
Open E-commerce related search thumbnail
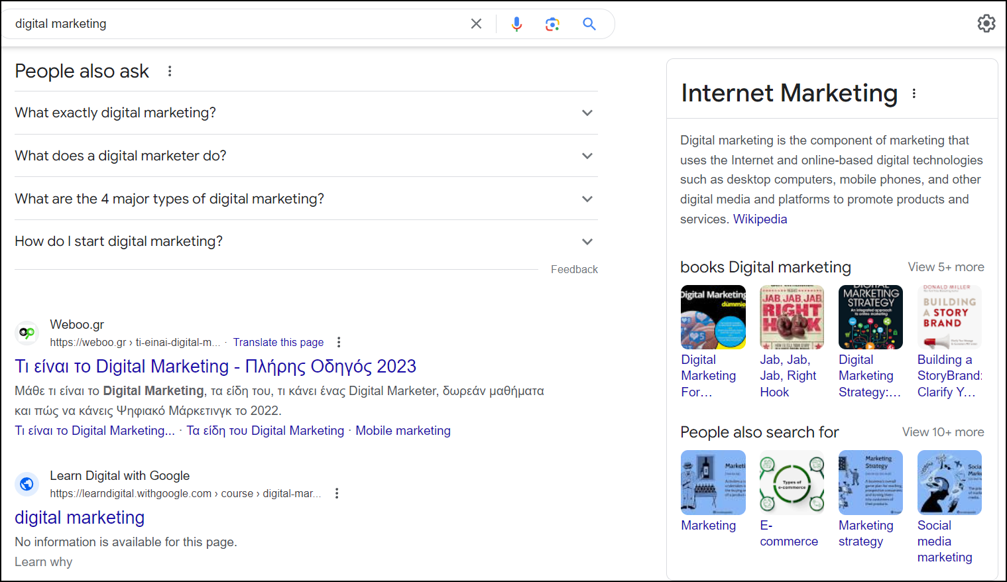[x=792, y=483]
